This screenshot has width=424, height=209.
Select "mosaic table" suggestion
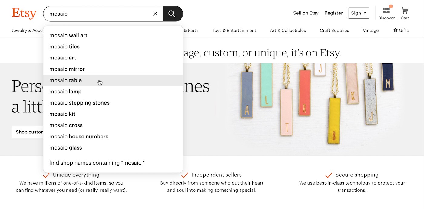point(66,80)
